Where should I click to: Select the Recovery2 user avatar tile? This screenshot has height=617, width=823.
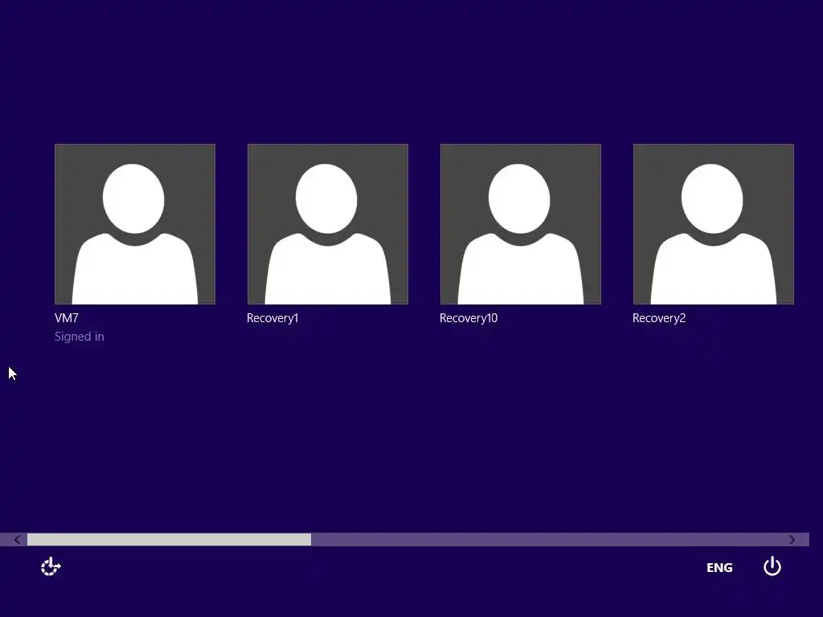click(714, 224)
